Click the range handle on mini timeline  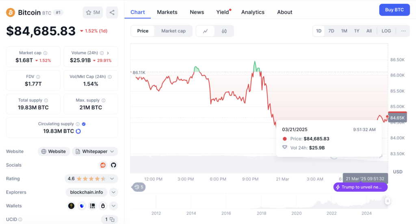point(388,201)
